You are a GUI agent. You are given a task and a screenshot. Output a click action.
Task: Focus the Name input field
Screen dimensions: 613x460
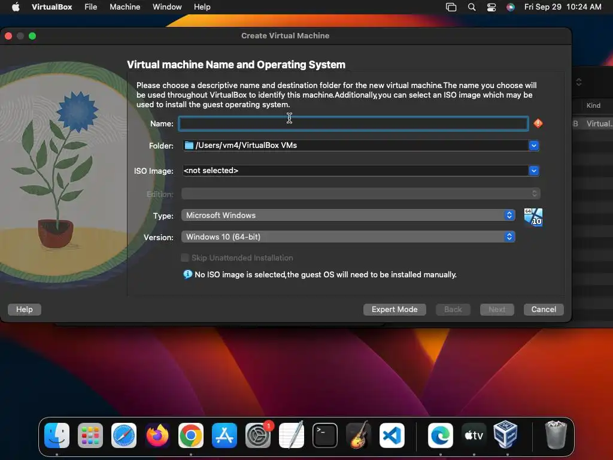[353, 123]
